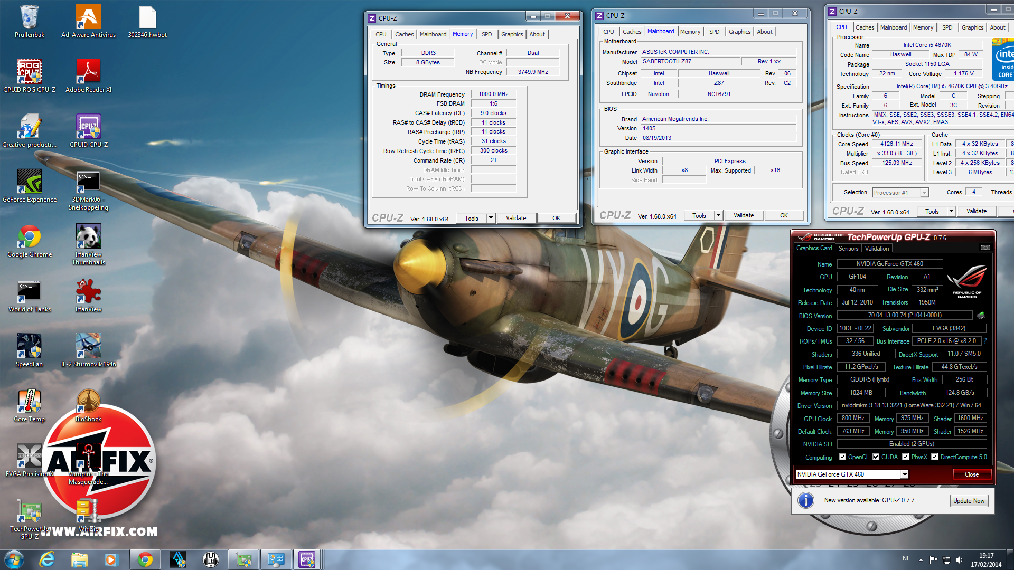Click the GPU-Z update info icon

coord(805,500)
